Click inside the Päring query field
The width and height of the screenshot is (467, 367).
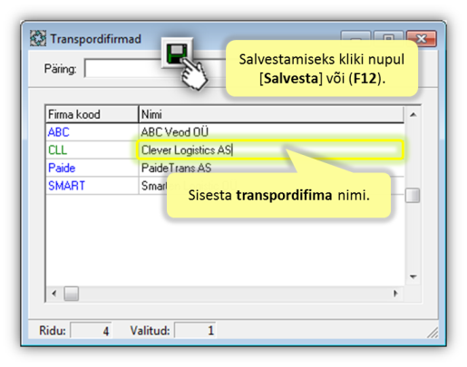(124, 69)
